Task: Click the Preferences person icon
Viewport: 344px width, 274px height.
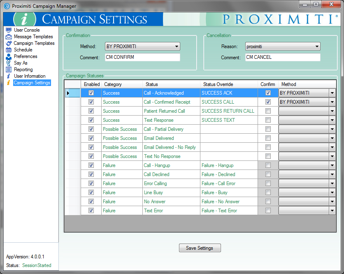Action: click(9, 56)
